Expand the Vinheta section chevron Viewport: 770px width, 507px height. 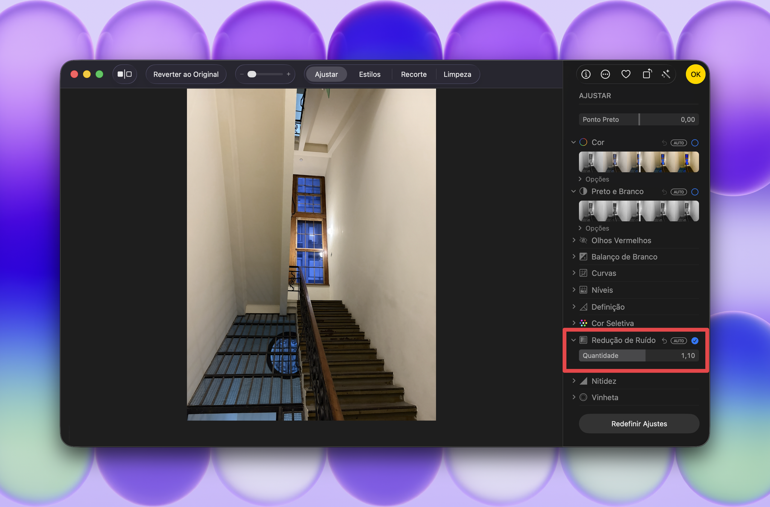(574, 397)
